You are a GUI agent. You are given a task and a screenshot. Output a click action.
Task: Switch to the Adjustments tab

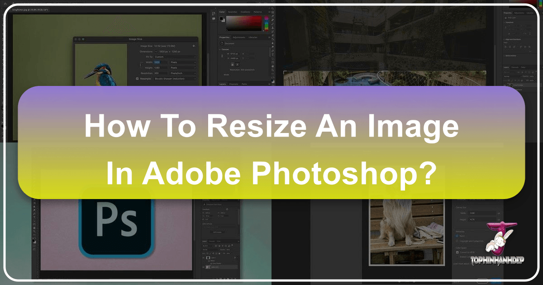click(x=240, y=37)
